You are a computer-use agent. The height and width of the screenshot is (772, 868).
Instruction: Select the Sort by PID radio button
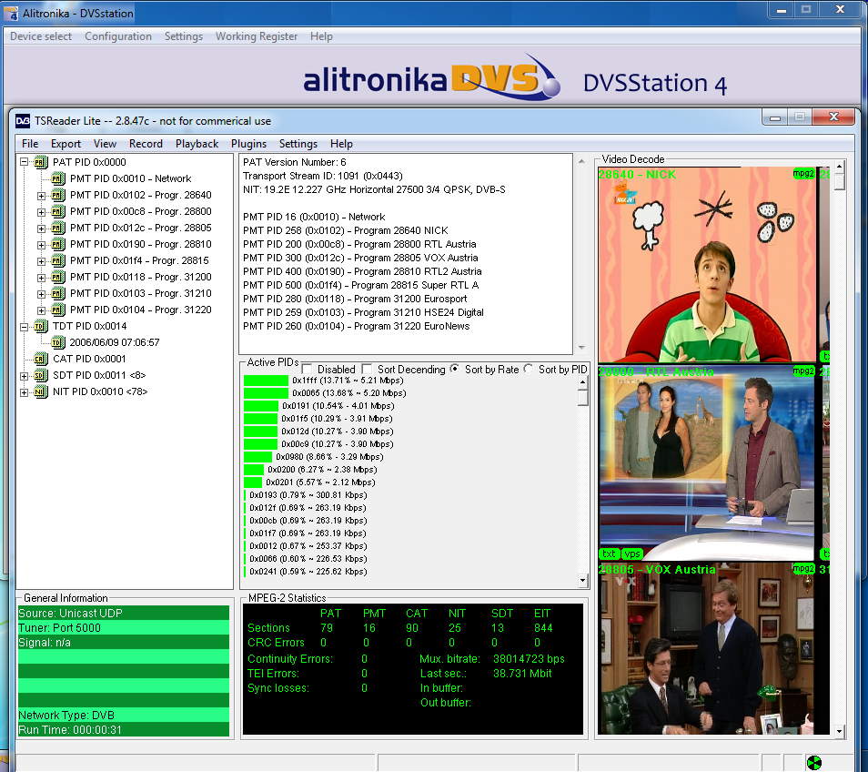[x=529, y=370]
